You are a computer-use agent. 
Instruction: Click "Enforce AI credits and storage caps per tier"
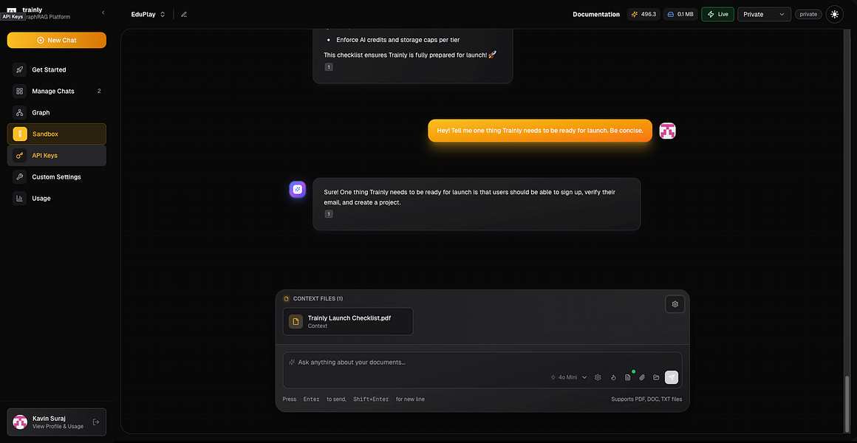coord(398,40)
